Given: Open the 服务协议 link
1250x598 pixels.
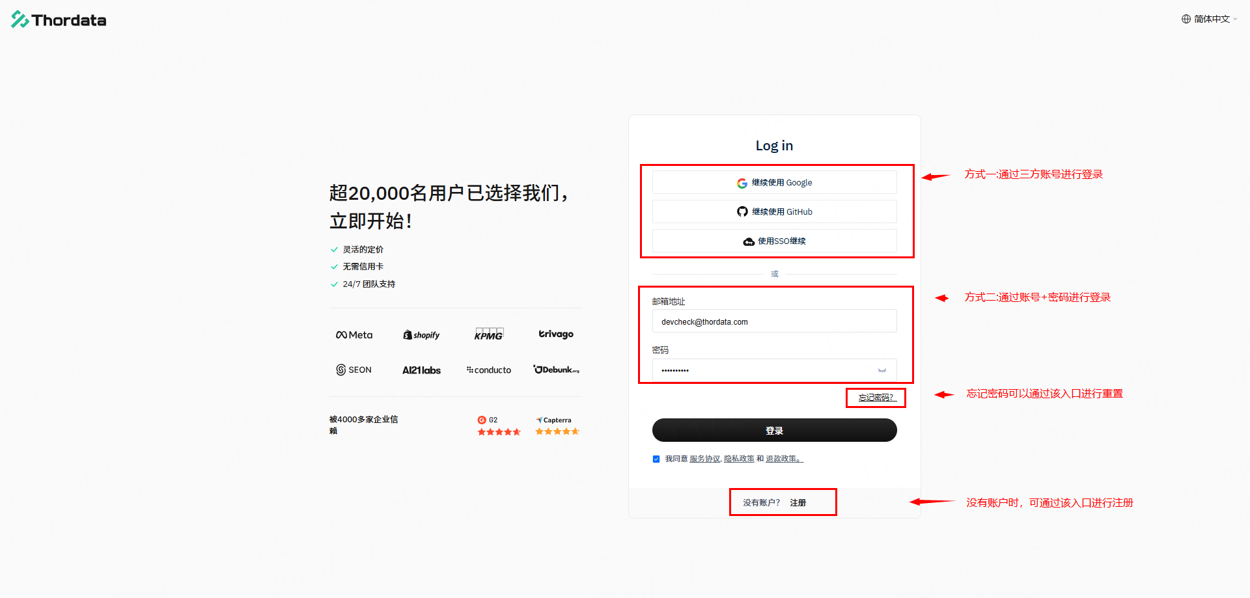Looking at the screenshot, I should coord(704,459).
